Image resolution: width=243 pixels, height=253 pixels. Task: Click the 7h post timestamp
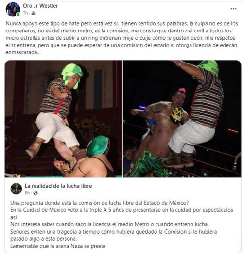25,13
